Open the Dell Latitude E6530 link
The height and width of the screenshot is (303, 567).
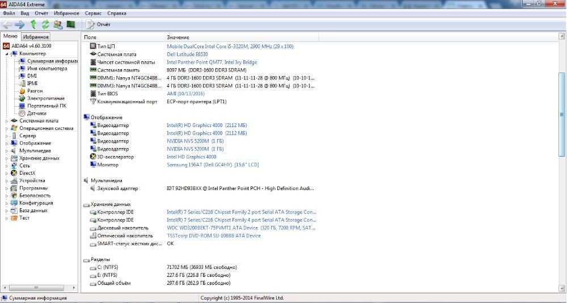tap(187, 54)
